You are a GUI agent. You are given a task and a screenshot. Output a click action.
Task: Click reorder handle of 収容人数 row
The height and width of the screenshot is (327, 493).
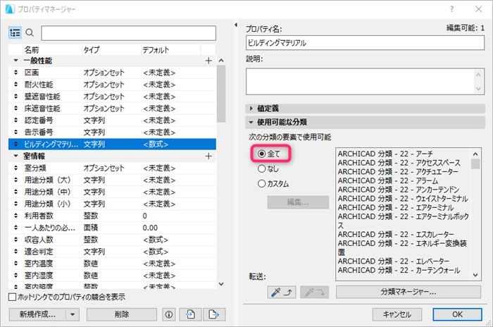(x=15, y=240)
